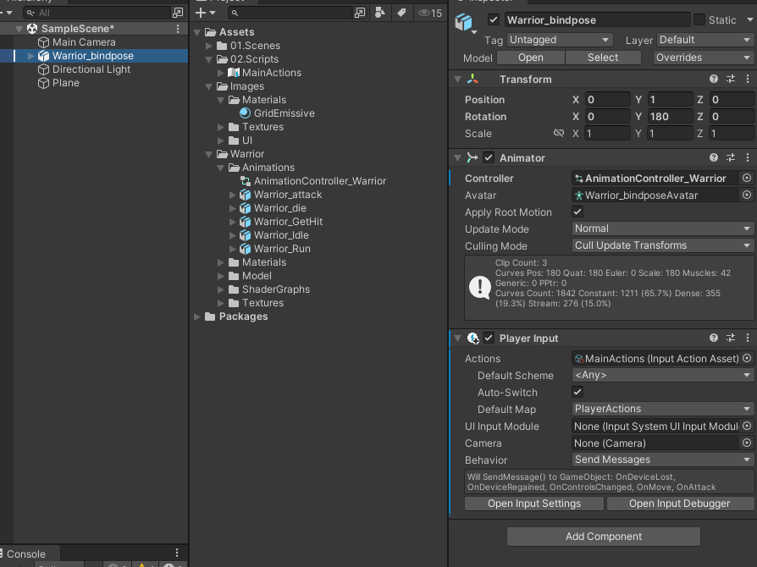The width and height of the screenshot is (757, 567).
Task: Open the Overrides dropdown
Action: (704, 58)
